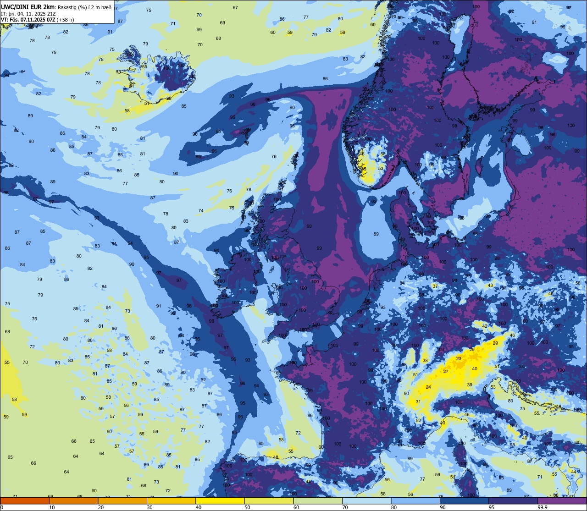
Task: Click the "31" value in the yellow Alpine area
Action: click(x=418, y=402)
